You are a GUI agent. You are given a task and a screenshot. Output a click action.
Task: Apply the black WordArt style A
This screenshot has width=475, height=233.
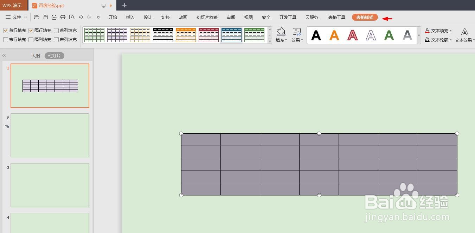(316, 35)
